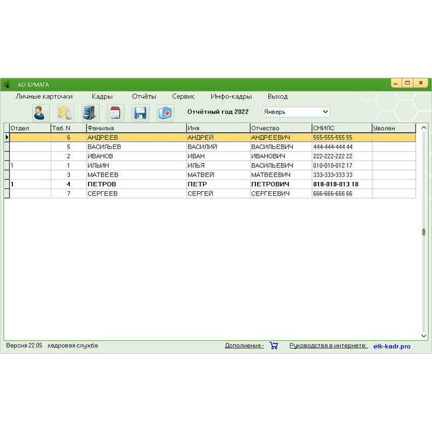Open the etk-kadr.pro website link

pyautogui.click(x=391, y=346)
